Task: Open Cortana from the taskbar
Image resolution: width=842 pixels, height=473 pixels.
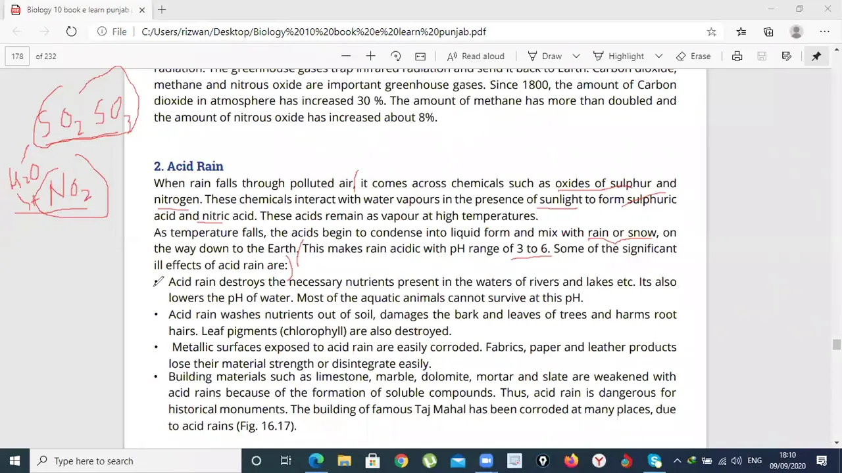Action: (257, 461)
